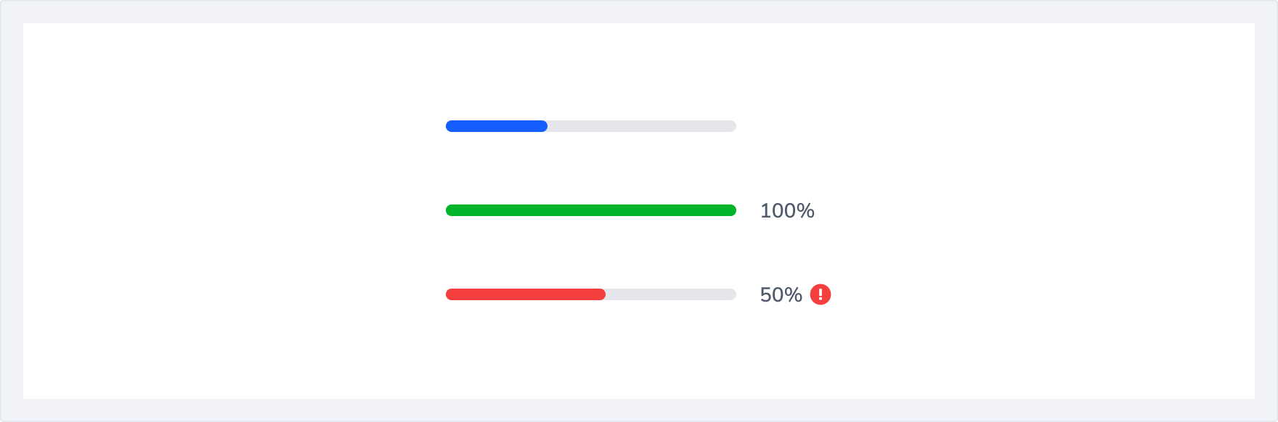Screen dimensions: 1278x422
Task: Click the left end of the red bar
Action: click(x=450, y=294)
